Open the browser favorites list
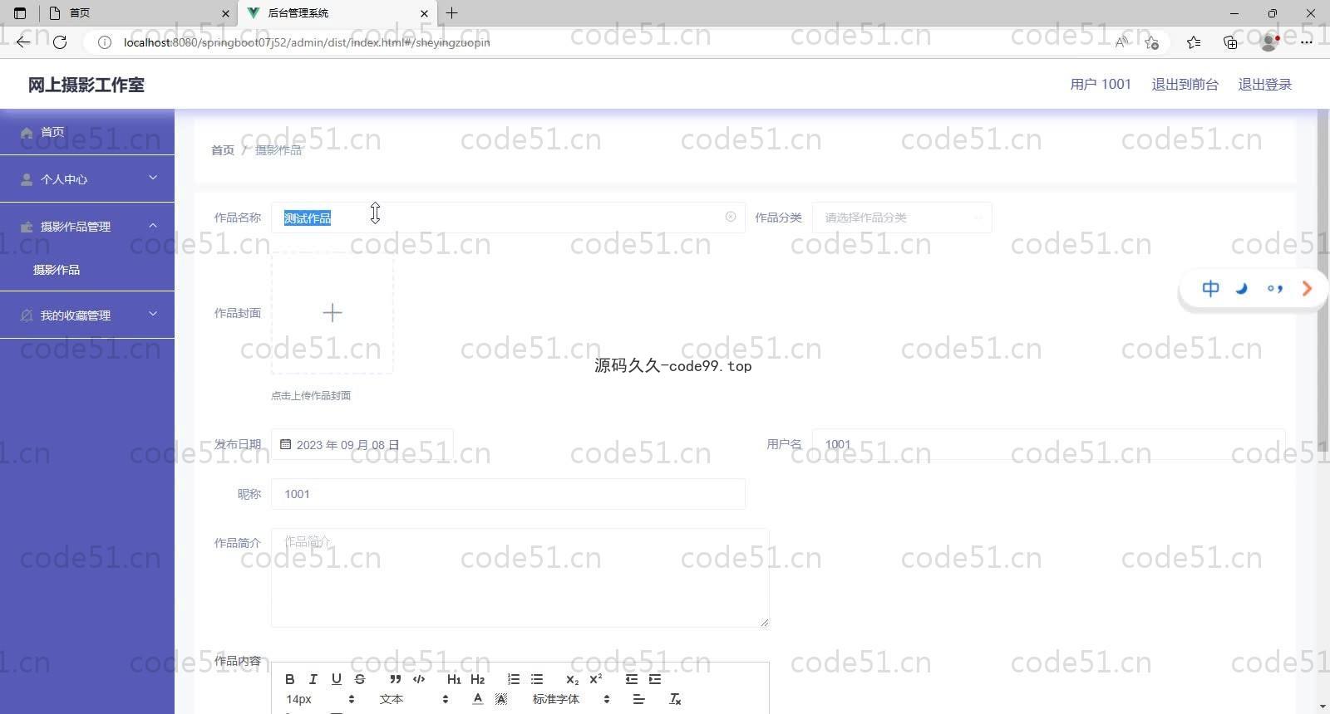1330x714 pixels. (1194, 42)
